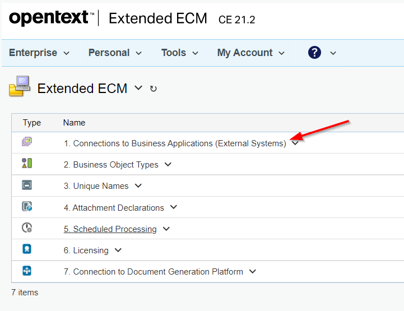This screenshot has height=311, width=404.
Task: Click the Document Generation Platform row icon
Action: click(x=27, y=271)
